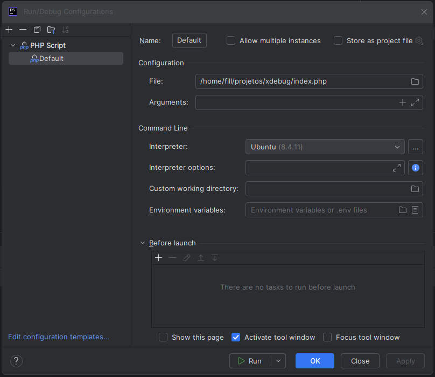
Task: Select the Default configuration item
Action: [51, 58]
